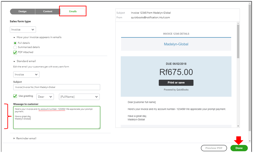The image size is (253, 153).
Task: Click the Preview PDF button
Action: [214, 148]
